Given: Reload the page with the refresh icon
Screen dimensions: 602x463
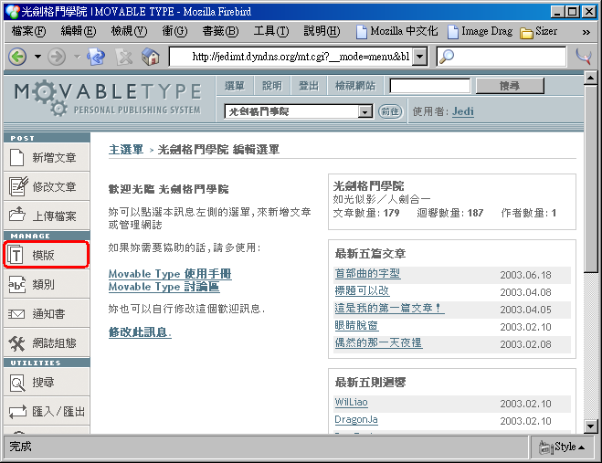Looking at the screenshot, I should tap(96, 57).
